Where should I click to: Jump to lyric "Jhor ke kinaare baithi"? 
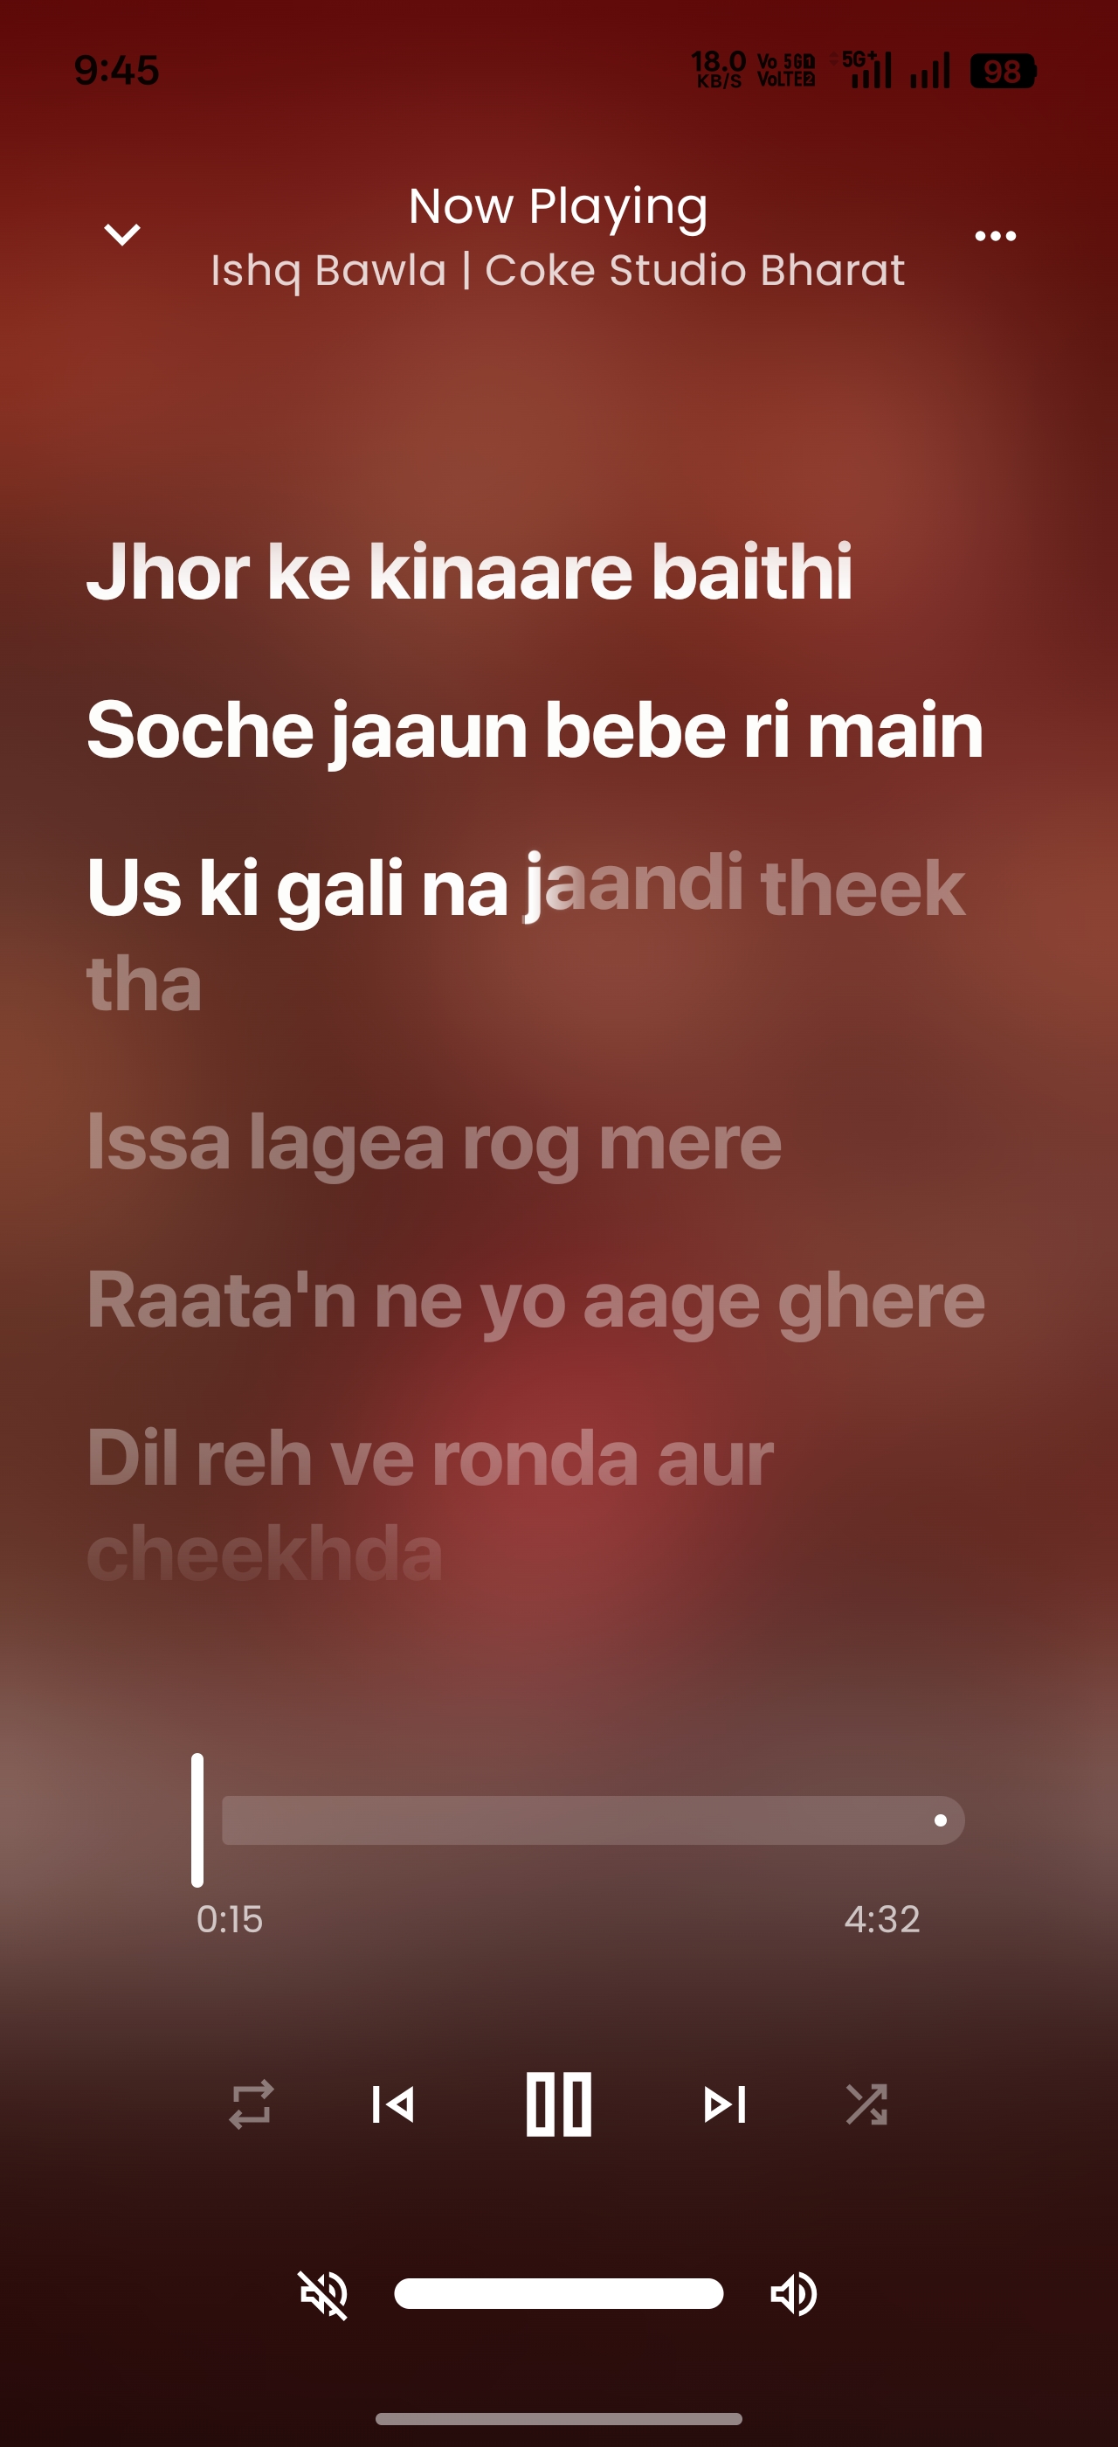[x=470, y=572]
